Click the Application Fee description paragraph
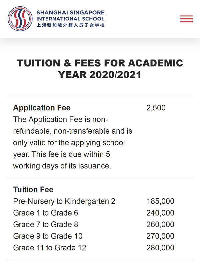This screenshot has width=200, height=262. (73, 143)
